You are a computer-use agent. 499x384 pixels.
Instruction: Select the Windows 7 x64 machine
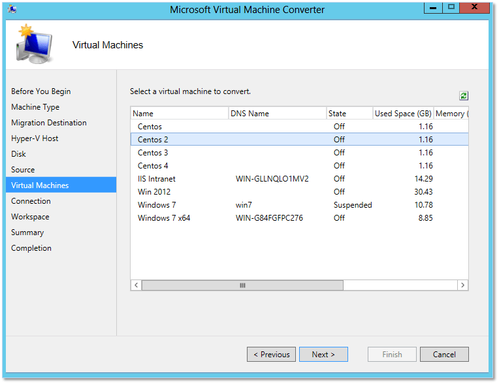299,218
